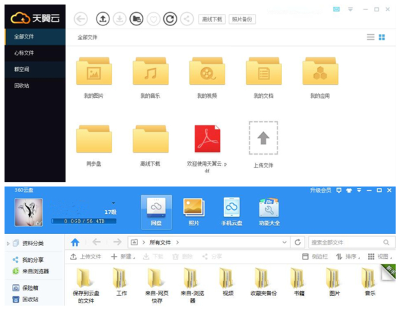Switch Tianyi file view to list mode
The width and height of the screenshot is (400, 310).
(x=371, y=37)
